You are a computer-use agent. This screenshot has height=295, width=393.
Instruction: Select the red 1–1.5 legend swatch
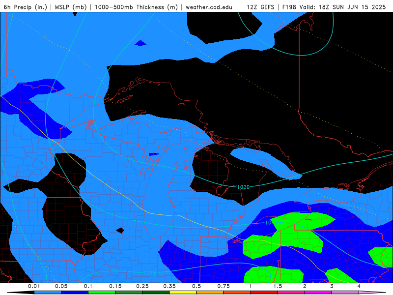click(264, 293)
